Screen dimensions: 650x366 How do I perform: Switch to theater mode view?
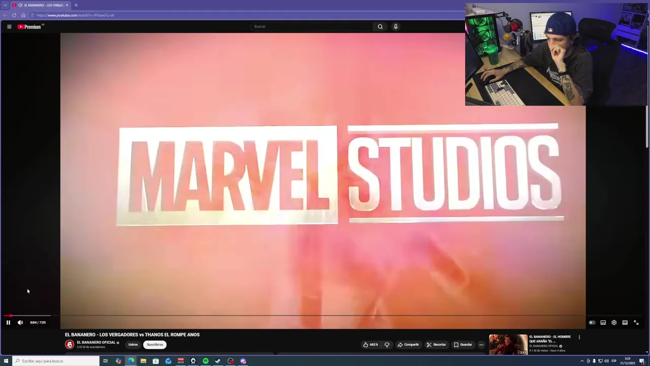(x=625, y=322)
